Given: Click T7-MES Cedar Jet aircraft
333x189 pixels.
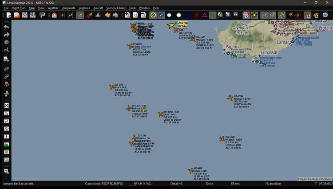Looking at the screenshot, I should point(130,46).
